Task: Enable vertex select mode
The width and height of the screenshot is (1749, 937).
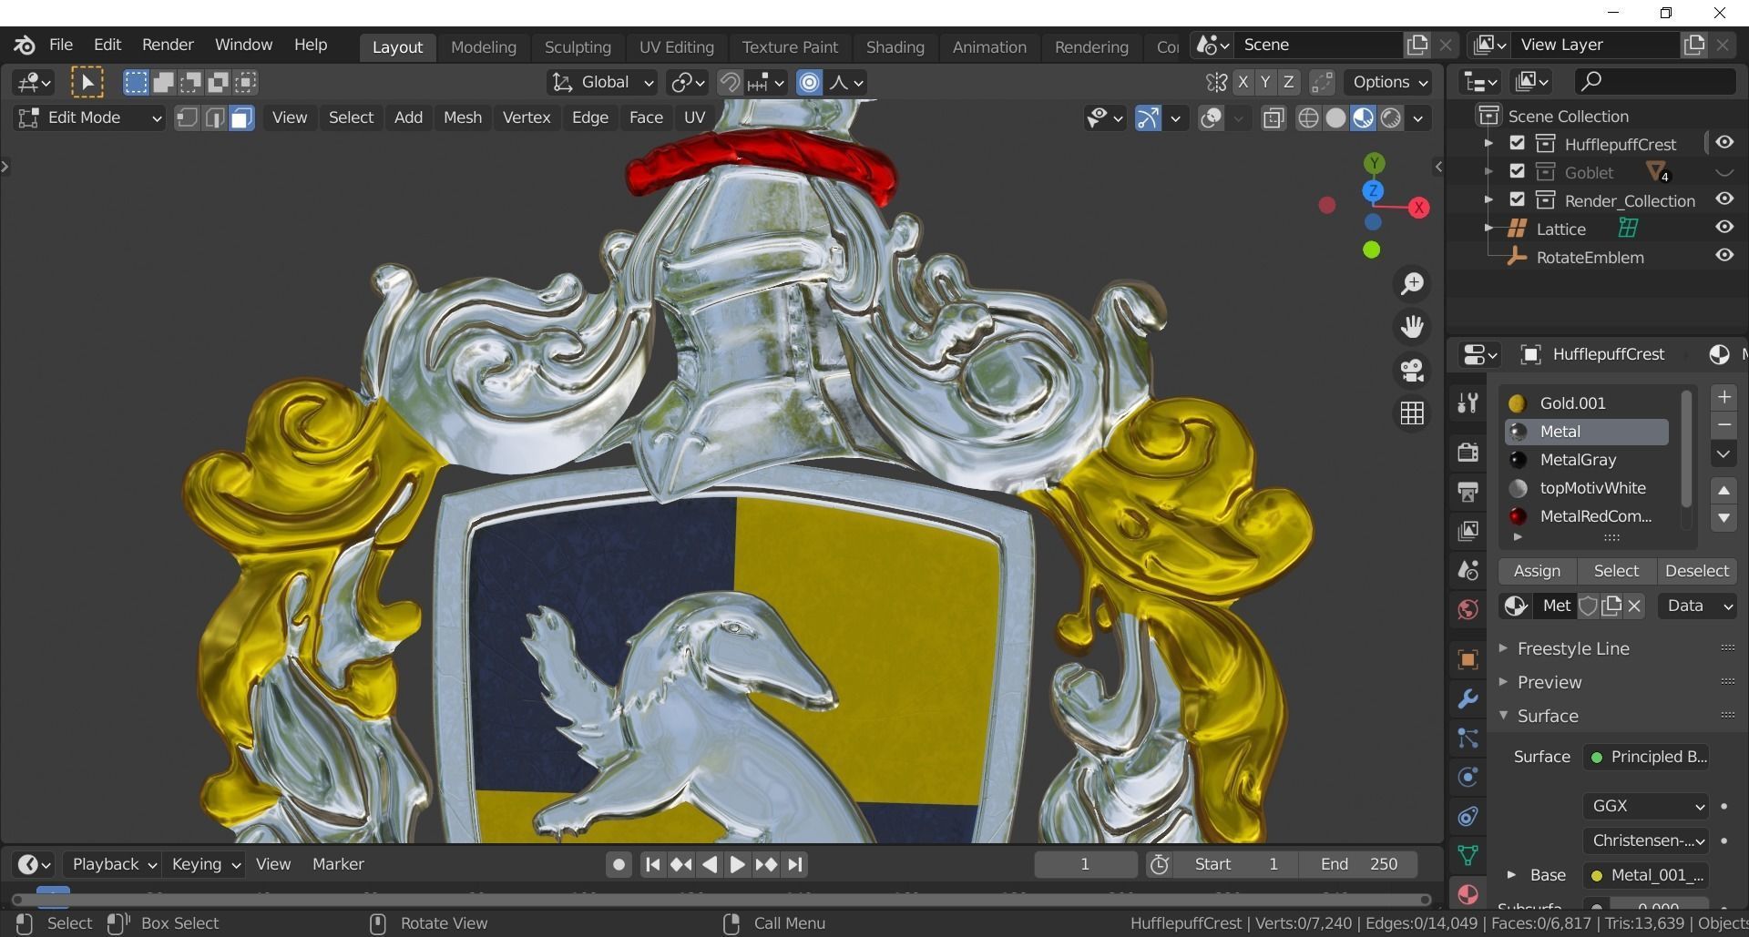Action: [187, 117]
